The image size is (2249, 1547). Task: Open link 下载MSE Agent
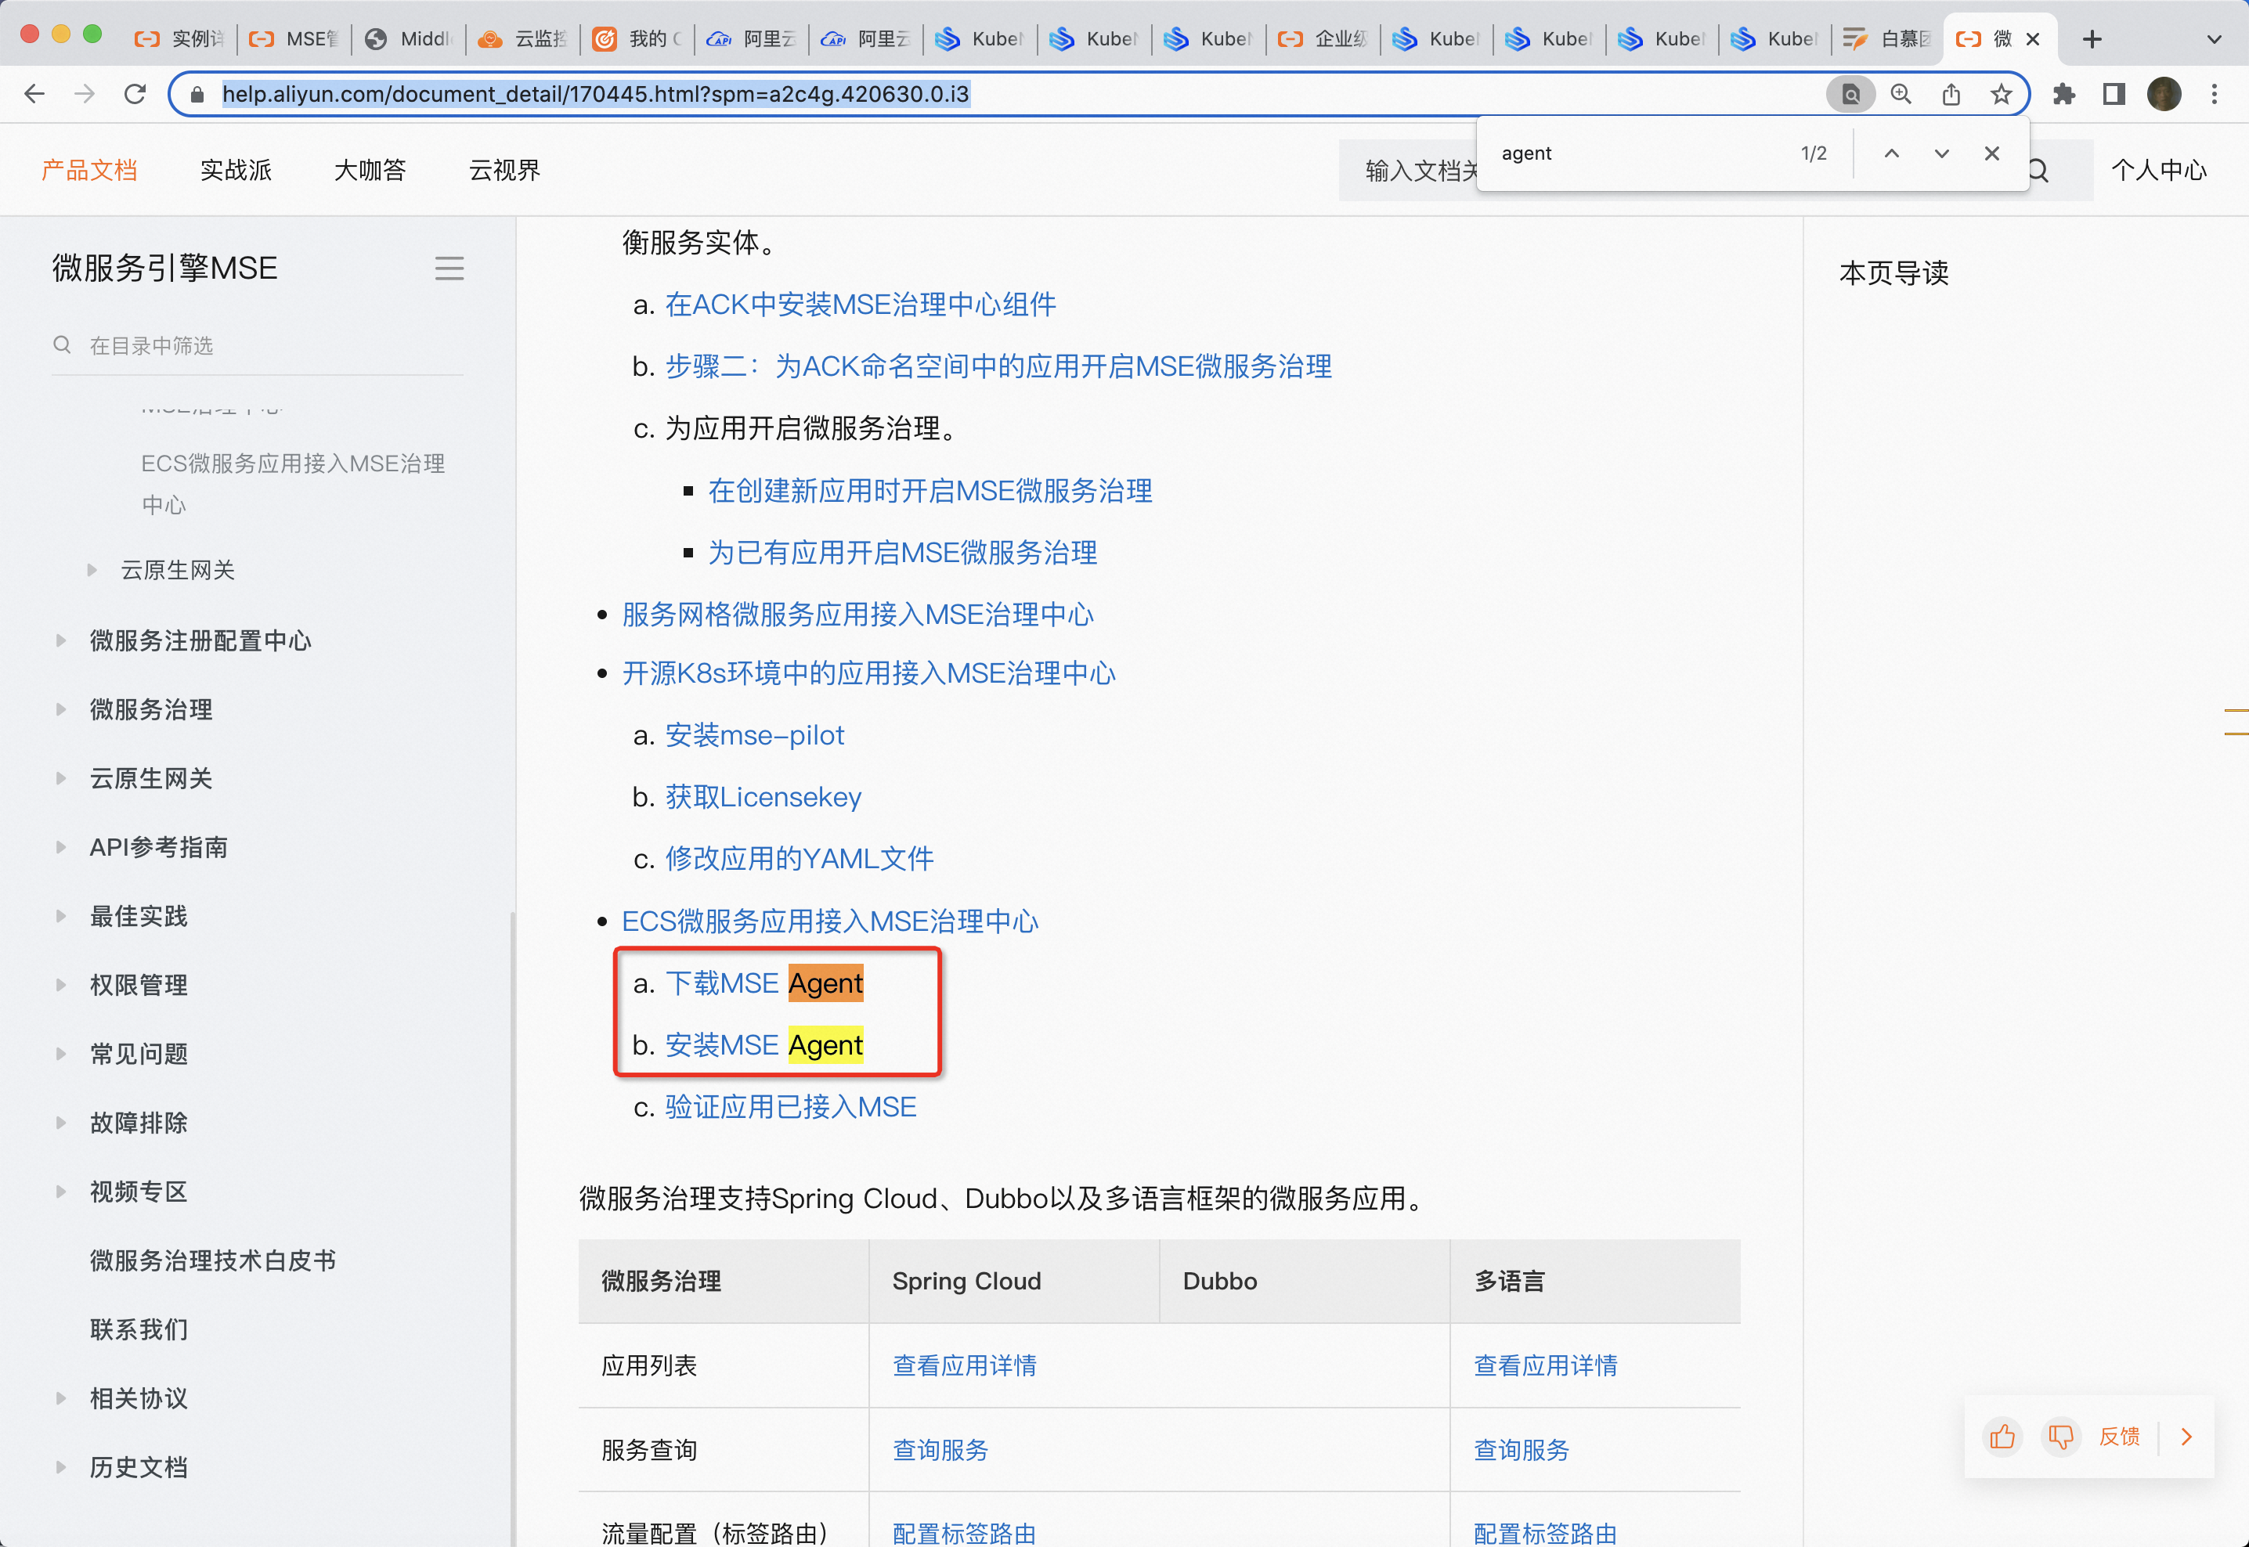pyautogui.click(x=763, y=983)
